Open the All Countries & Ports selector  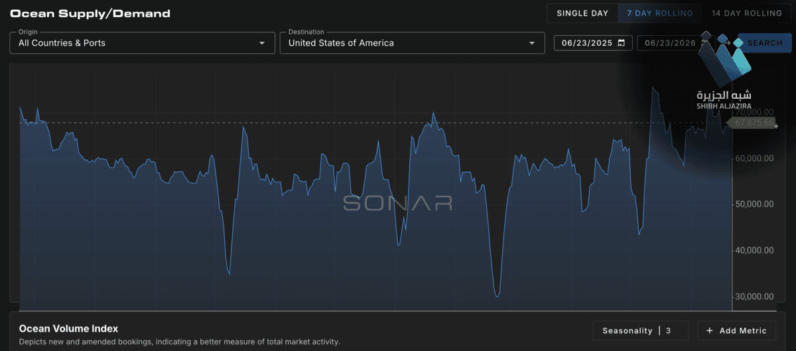pyautogui.click(x=142, y=43)
